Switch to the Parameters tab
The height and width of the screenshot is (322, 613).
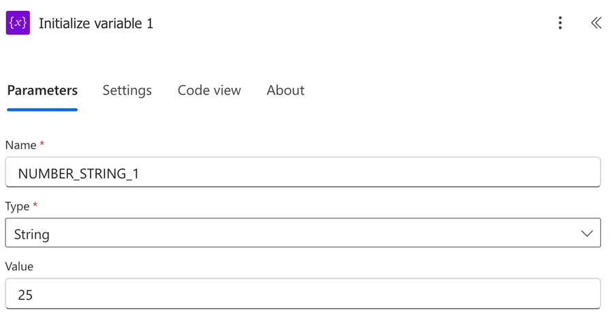pos(42,91)
